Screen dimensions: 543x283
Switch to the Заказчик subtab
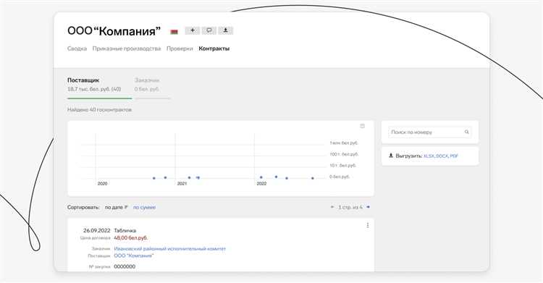click(x=147, y=80)
